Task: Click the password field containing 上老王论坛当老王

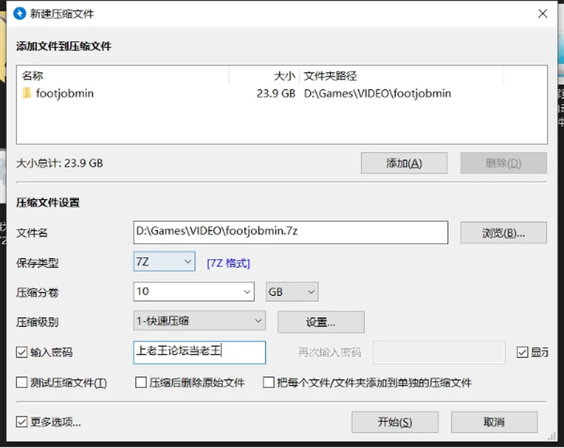Action: coord(200,352)
